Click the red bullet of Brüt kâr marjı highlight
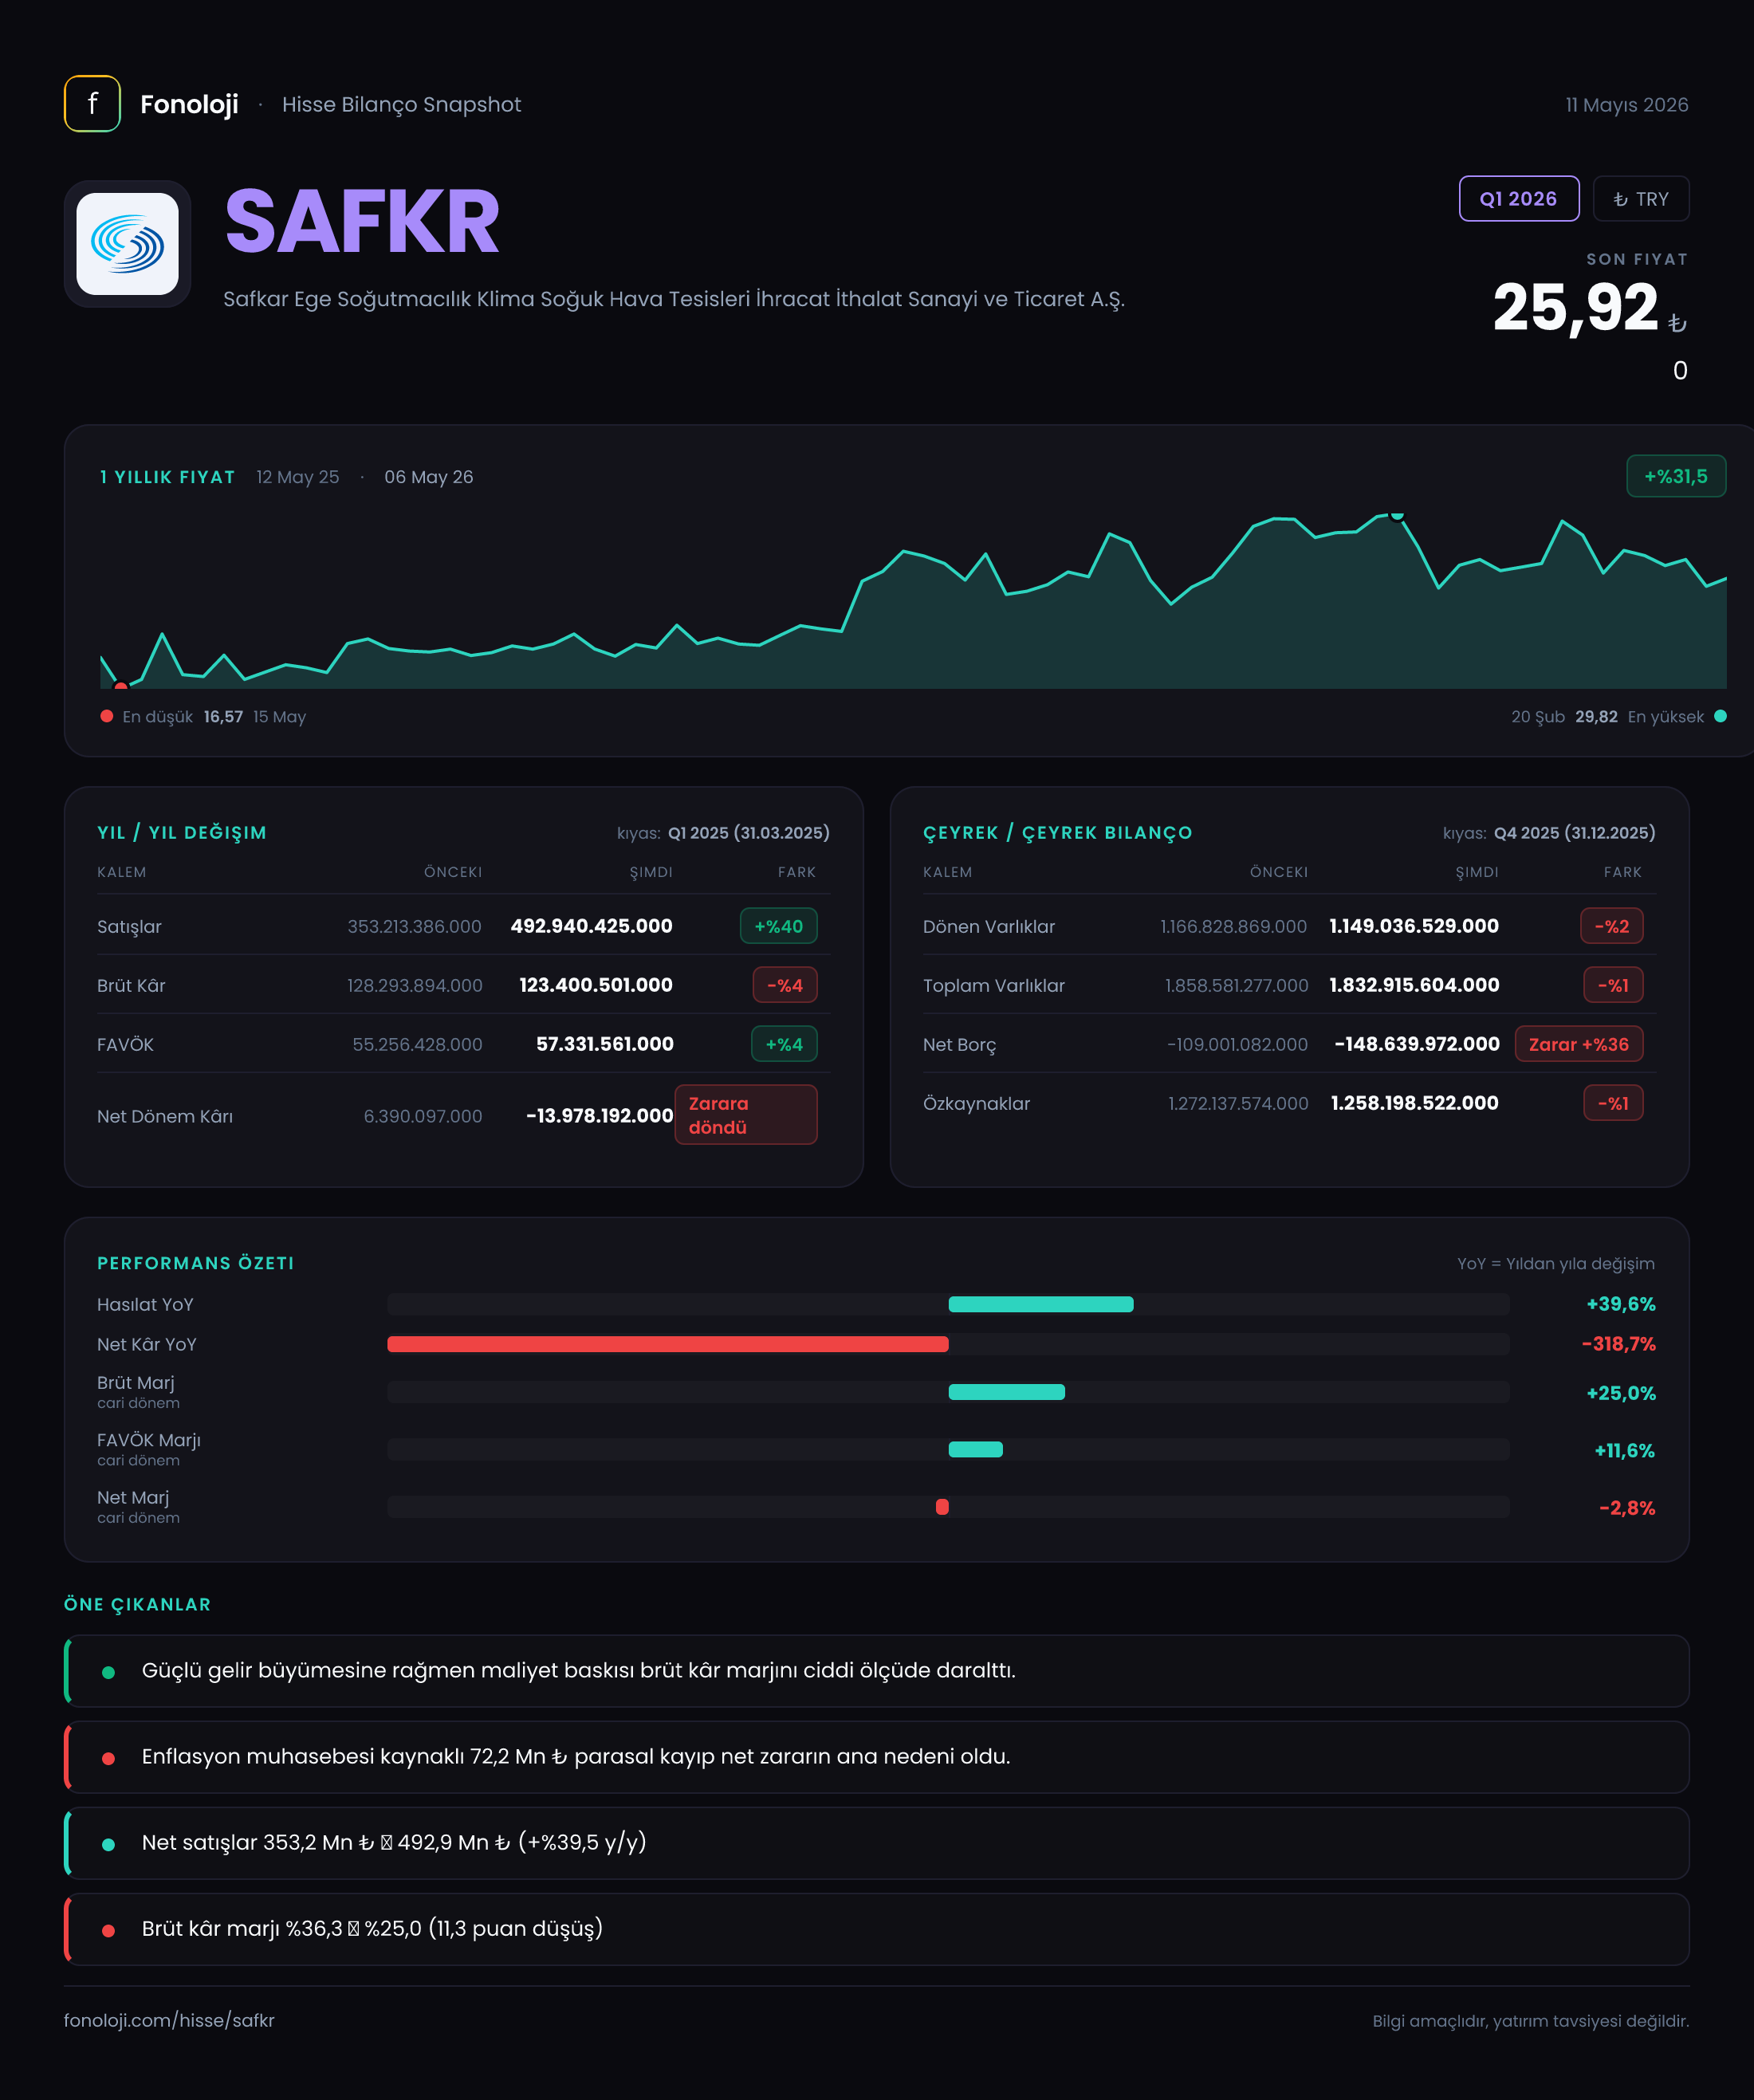Viewport: 1754px width, 2100px height. 108,1930
